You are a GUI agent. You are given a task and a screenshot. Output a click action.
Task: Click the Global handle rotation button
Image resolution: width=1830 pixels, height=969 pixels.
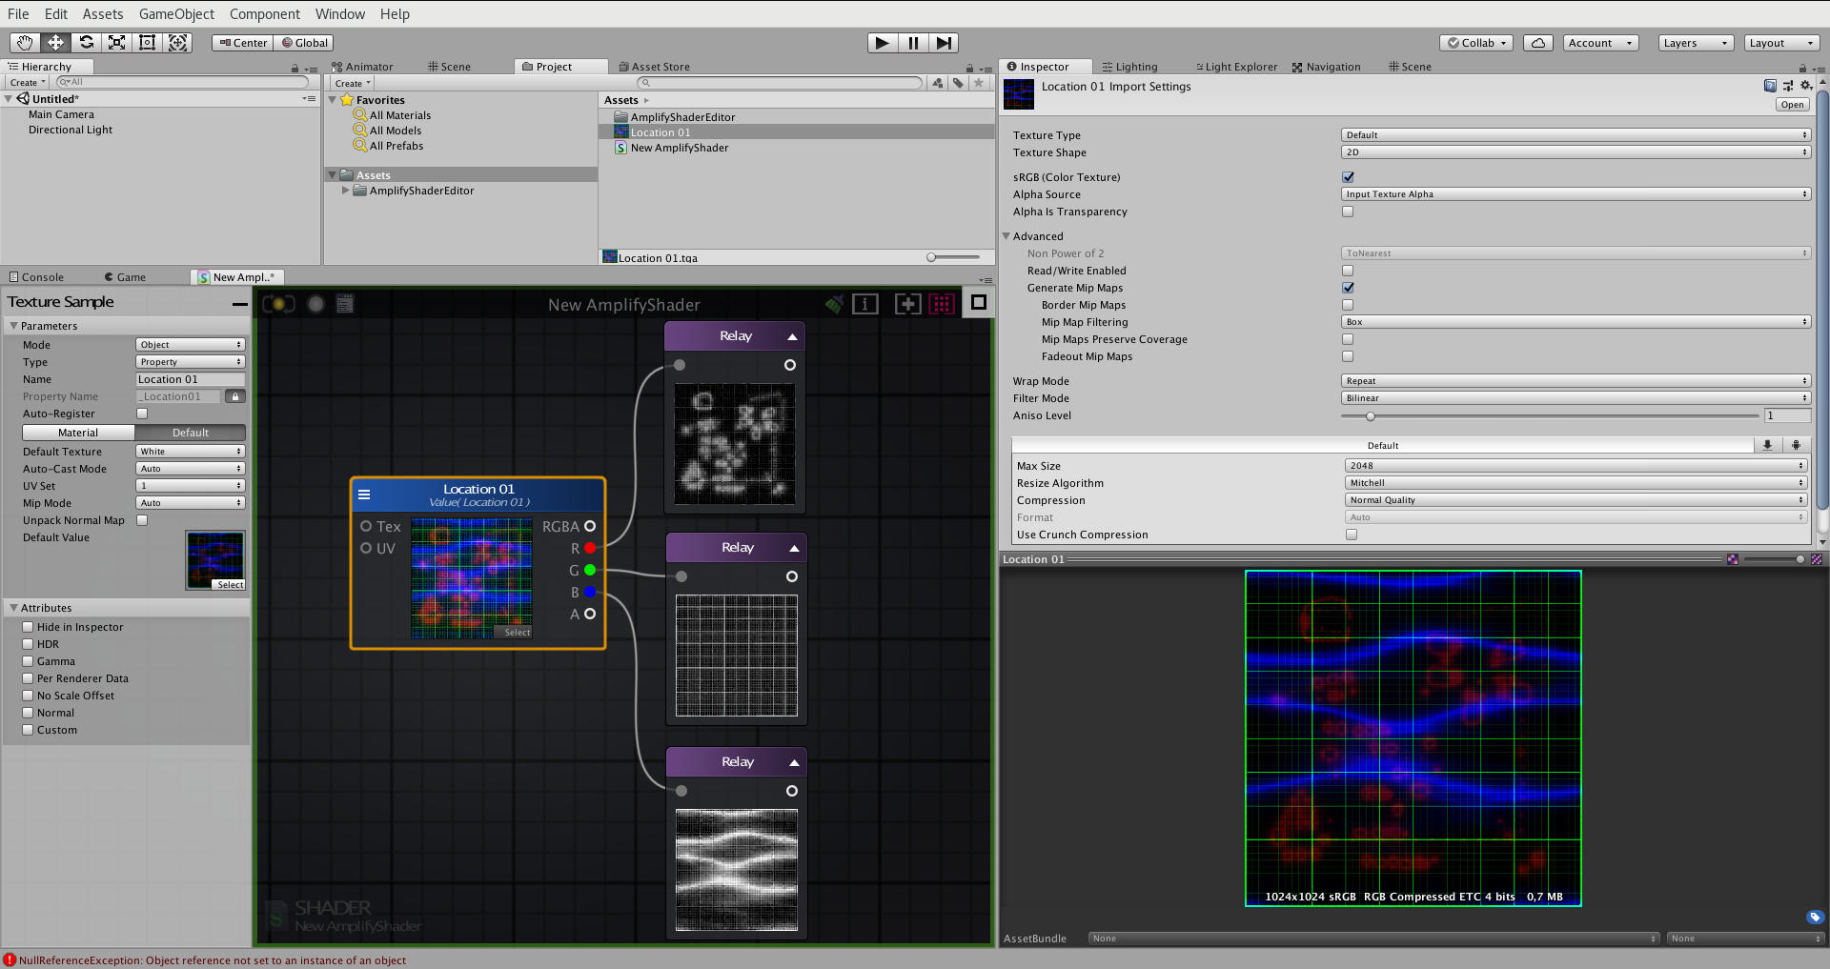(304, 43)
